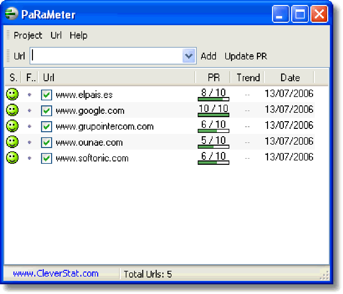Click the date 13/07/2006 in www.grupointercom.com row
The height and width of the screenshot is (294, 343).
[289, 125]
